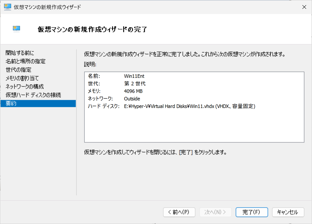This screenshot has height=224, width=312.
Task: Click the 世代: label in the description
Action: 94,84
